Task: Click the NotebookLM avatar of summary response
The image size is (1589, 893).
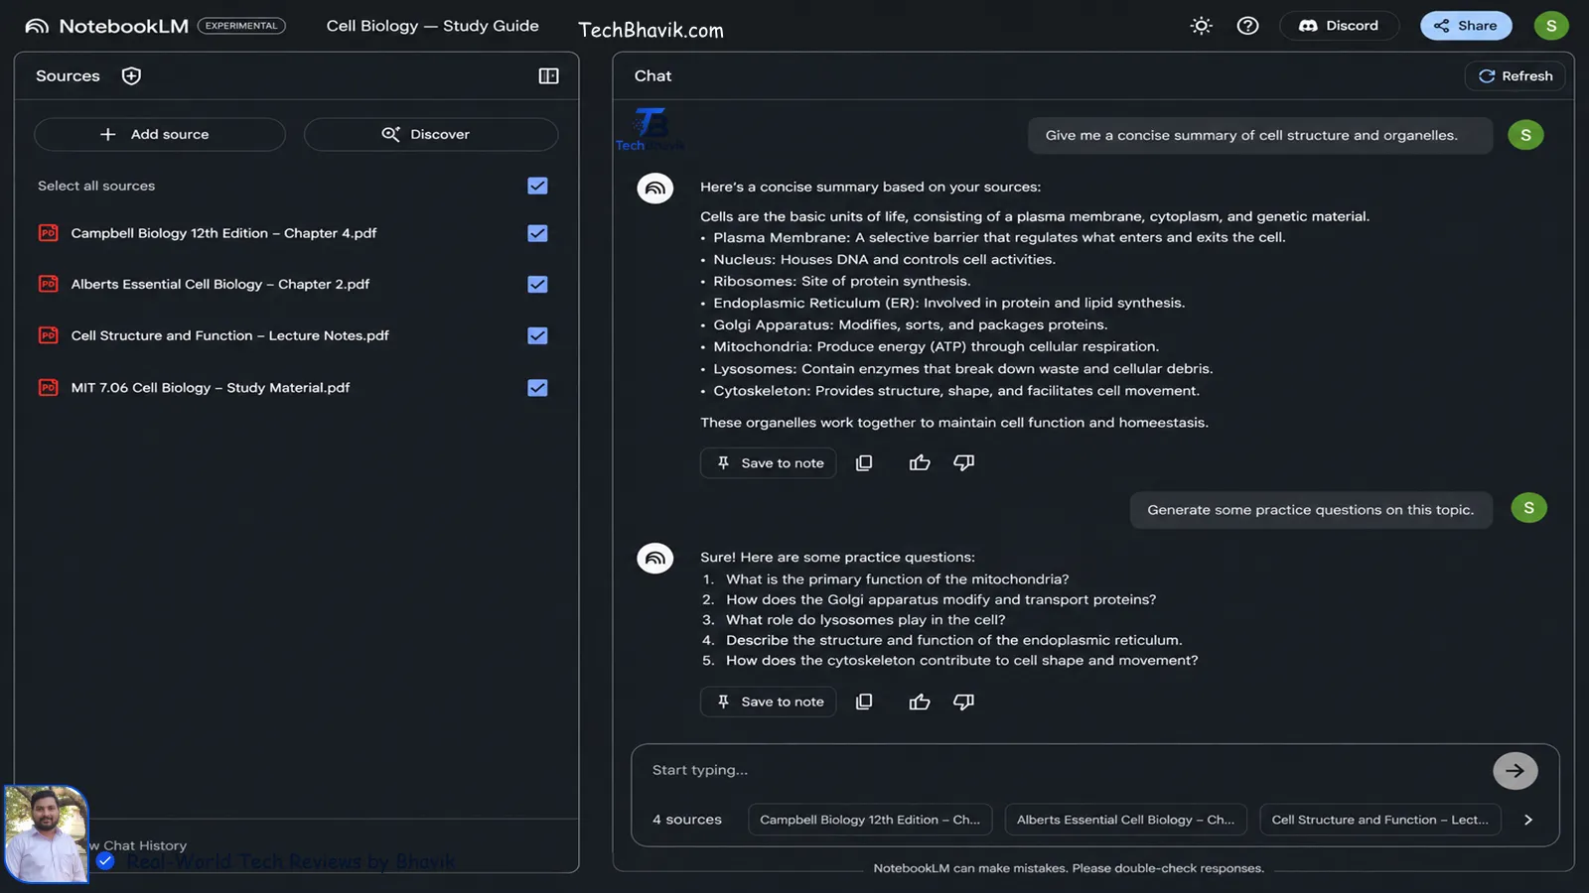Action: (x=655, y=189)
